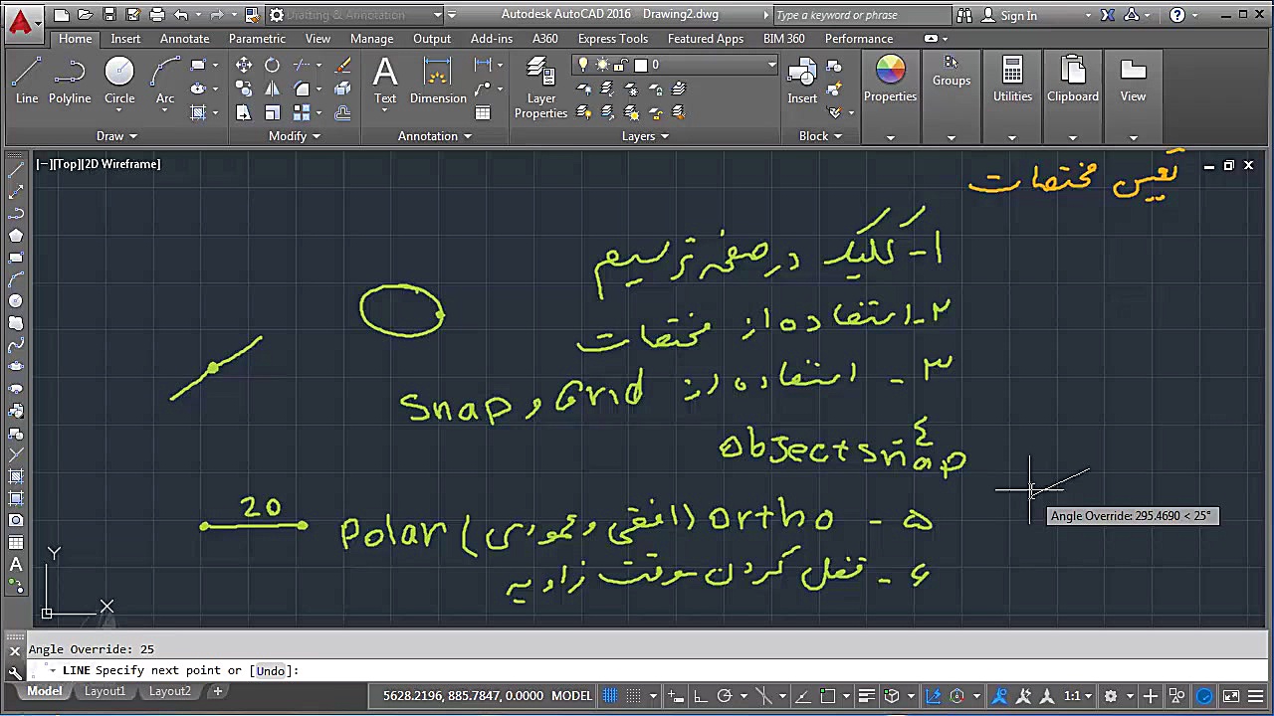This screenshot has width=1274, height=716.
Task: Switch to the Layout1 tab
Action: 105,691
